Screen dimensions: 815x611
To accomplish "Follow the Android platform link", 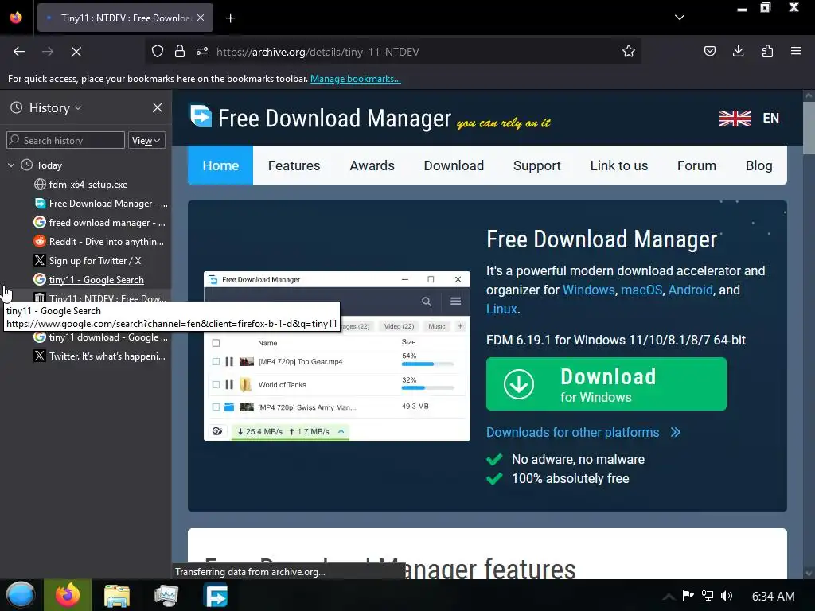I will coord(690,290).
